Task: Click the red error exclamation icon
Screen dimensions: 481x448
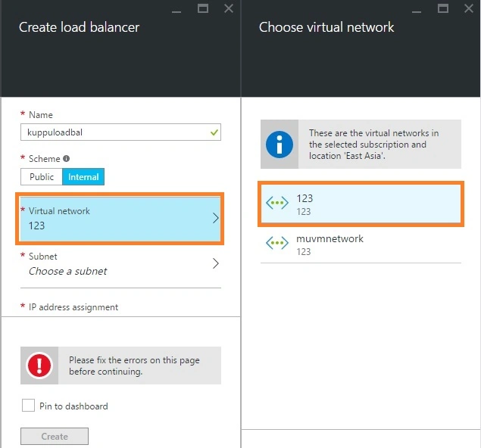Action: point(39,366)
